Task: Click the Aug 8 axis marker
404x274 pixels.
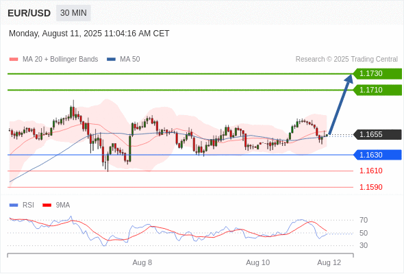Action: click(142, 262)
